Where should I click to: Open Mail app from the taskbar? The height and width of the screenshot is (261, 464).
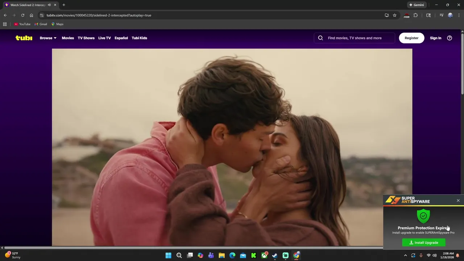[x=243, y=256]
